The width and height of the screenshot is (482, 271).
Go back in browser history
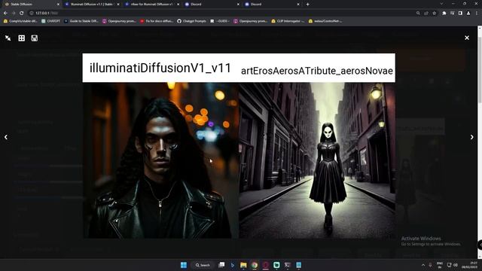5,14
